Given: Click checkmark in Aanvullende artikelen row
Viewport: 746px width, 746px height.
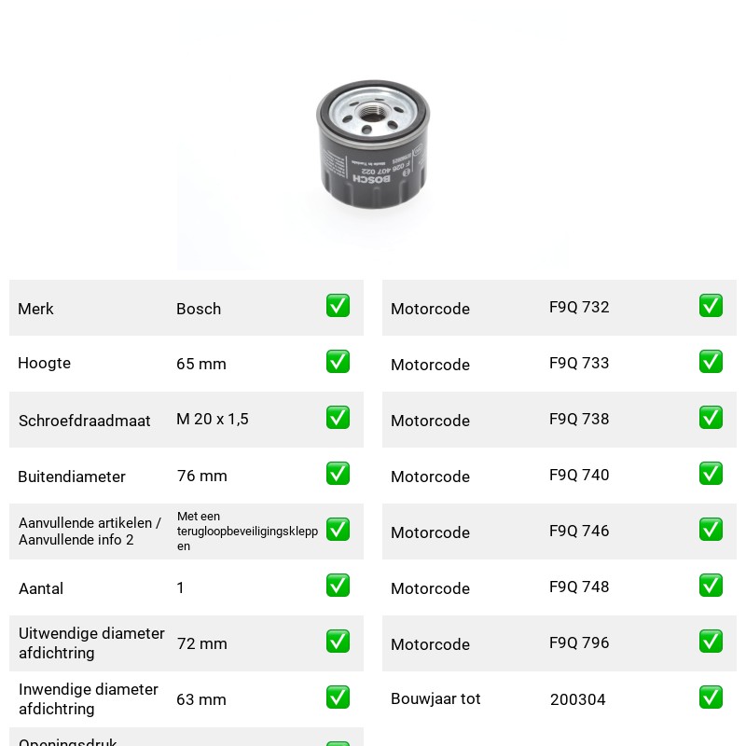Looking at the screenshot, I should [x=338, y=530].
